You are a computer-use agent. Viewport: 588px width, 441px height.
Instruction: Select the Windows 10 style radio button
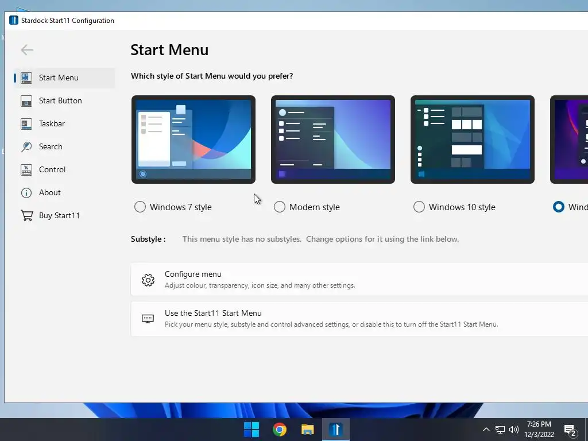pos(419,207)
